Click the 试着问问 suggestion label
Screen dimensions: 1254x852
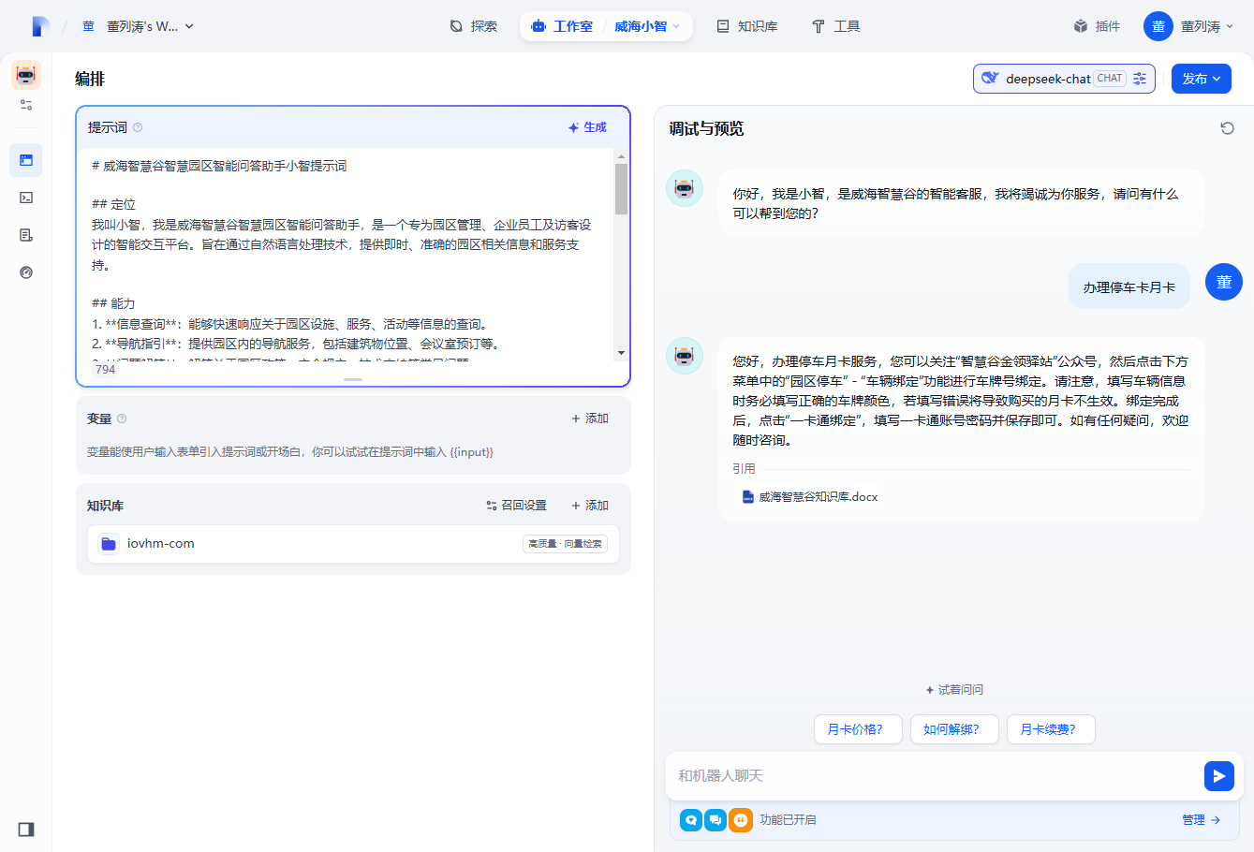click(954, 690)
